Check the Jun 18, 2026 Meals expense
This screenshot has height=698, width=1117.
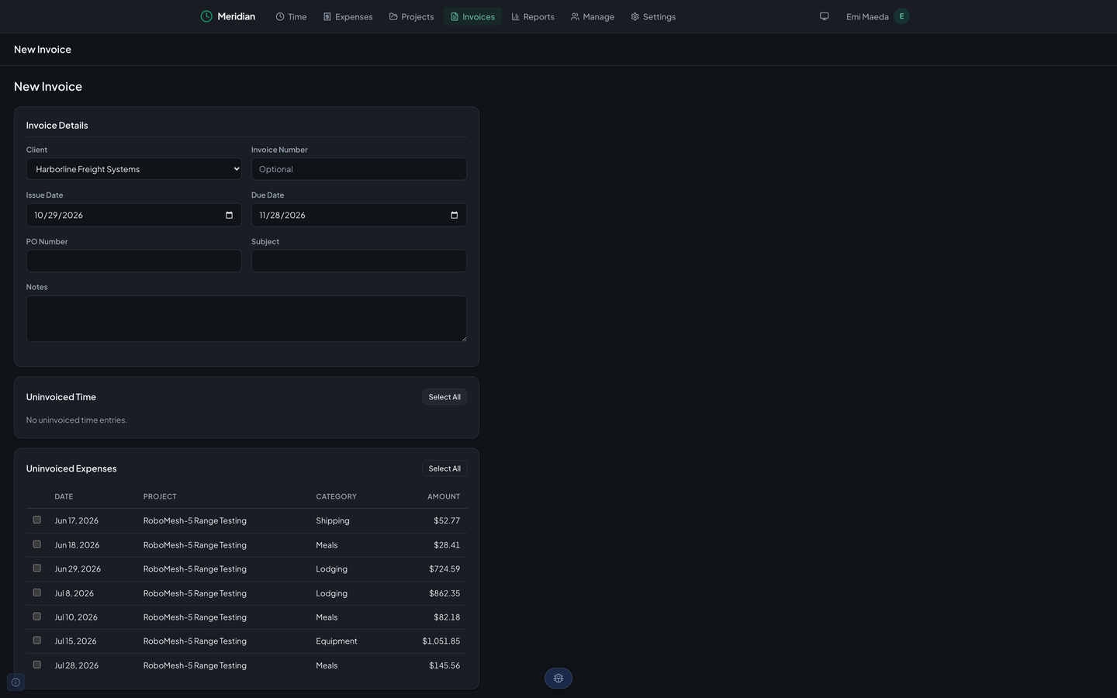[36, 544]
